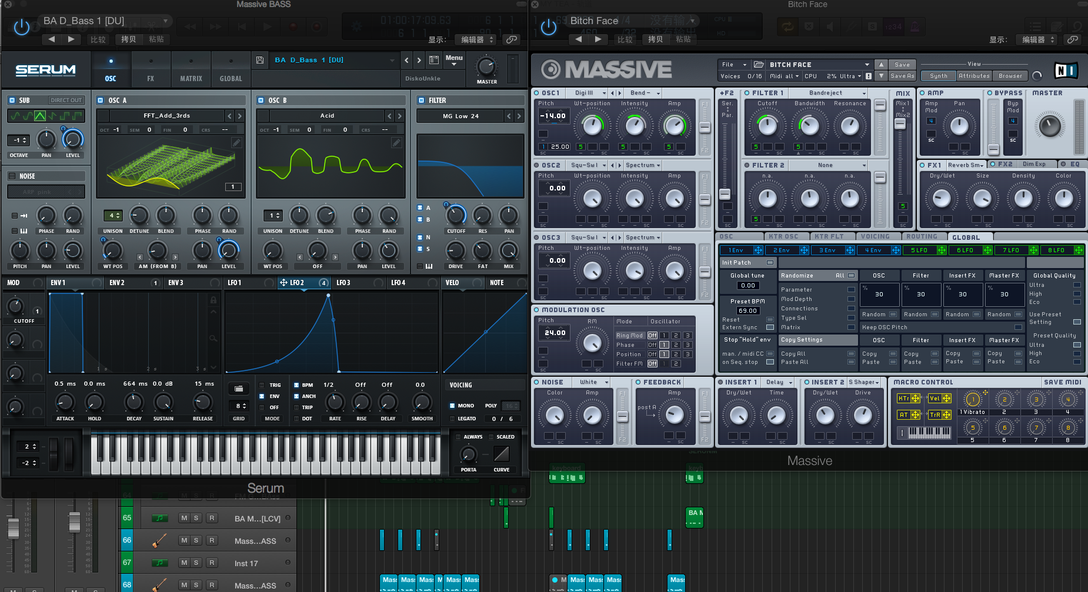Click DIRECT OUT button in SUB

66,101
